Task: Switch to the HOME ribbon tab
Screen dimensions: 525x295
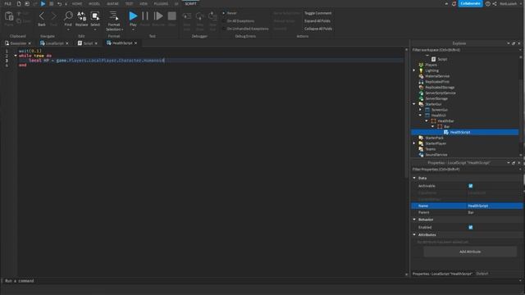Action: click(x=77, y=3)
